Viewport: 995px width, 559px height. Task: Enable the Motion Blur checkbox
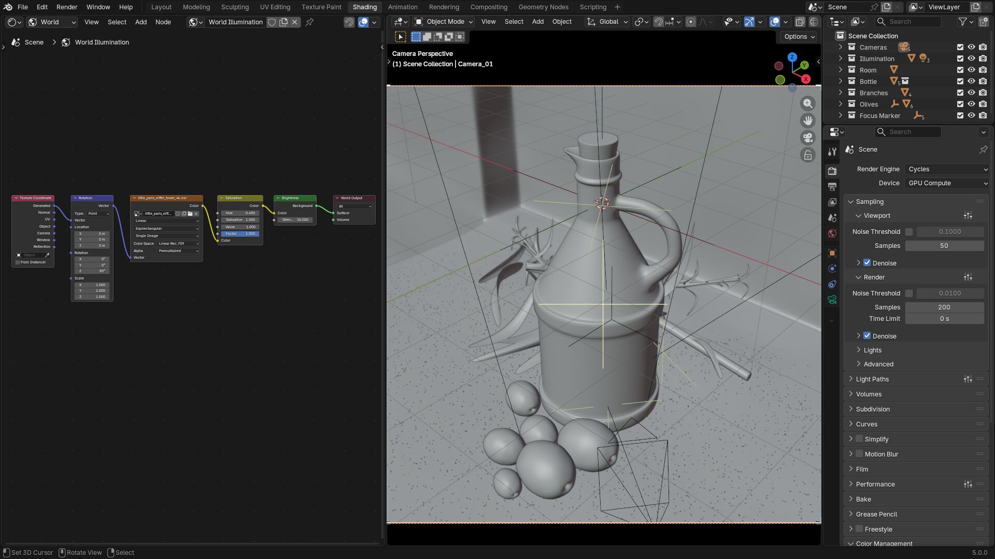859,454
